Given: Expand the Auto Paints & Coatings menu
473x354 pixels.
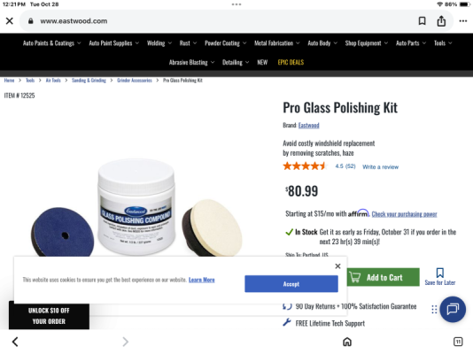Looking at the screenshot, I should [52, 43].
